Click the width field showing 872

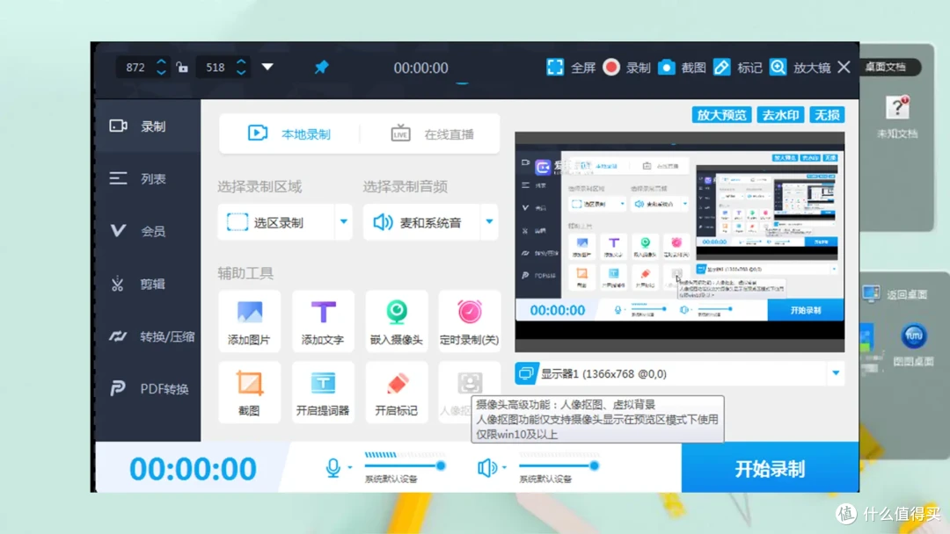tap(135, 67)
